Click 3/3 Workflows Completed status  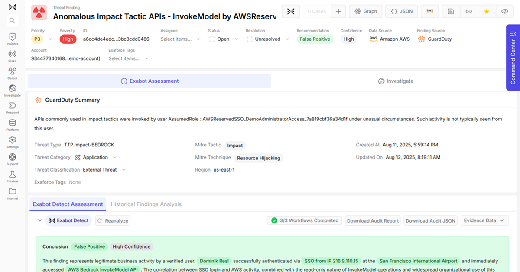(x=305, y=220)
